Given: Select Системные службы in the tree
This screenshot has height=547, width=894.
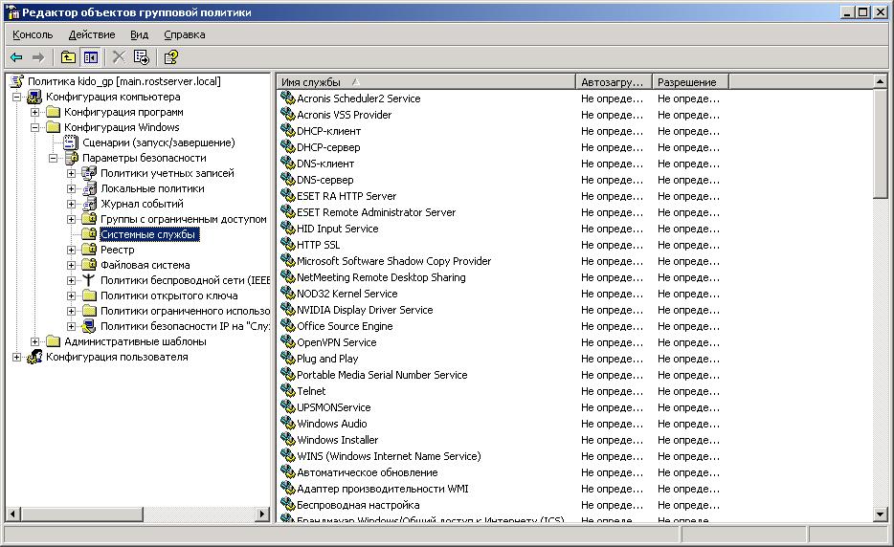Looking at the screenshot, I should click(x=147, y=234).
